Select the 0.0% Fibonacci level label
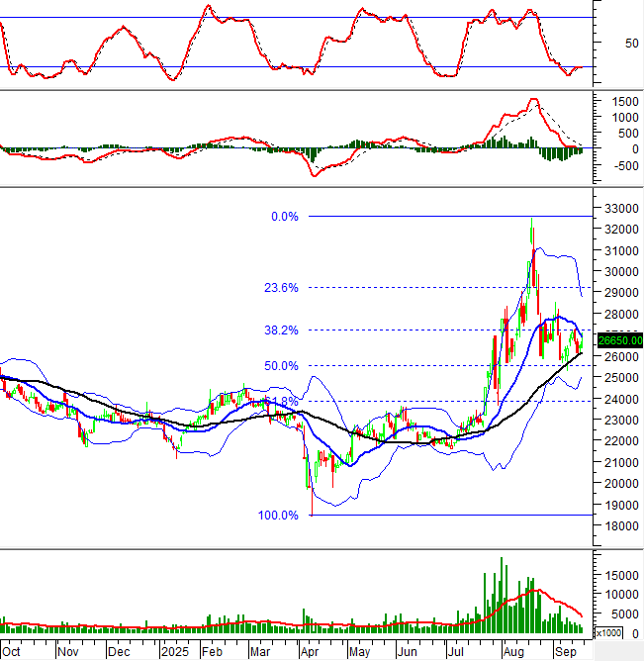The image size is (644, 661). click(x=285, y=217)
